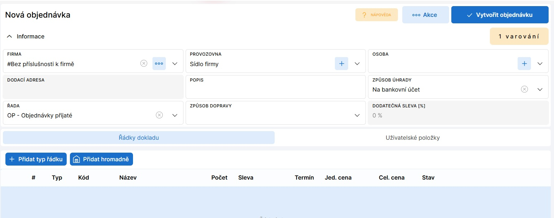Open the Osoba dropdown
Viewport: 554px width, 218px height.
[540, 64]
